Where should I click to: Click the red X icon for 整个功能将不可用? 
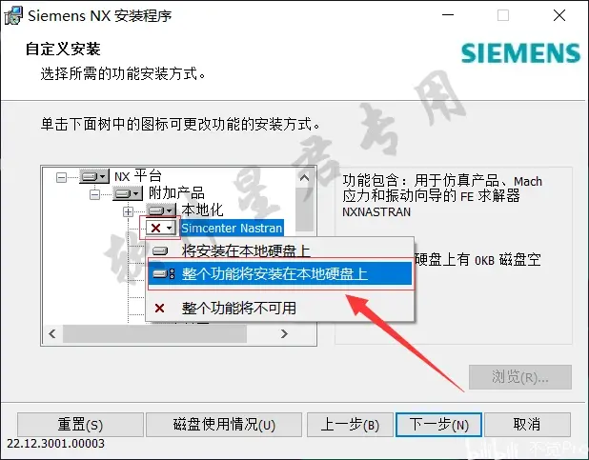click(160, 309)
